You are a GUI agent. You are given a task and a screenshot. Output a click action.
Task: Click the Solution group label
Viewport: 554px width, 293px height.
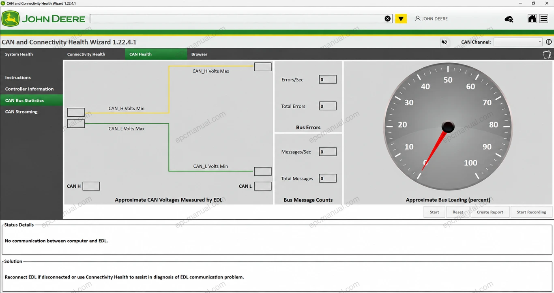[13, 261]
